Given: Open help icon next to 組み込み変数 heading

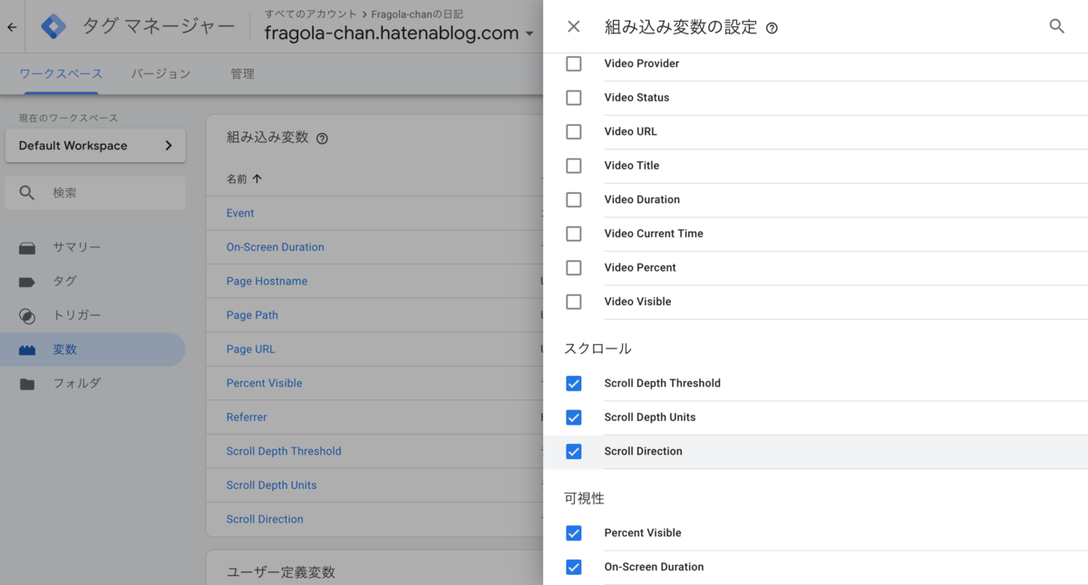Looking at the screenshot, I should (322, 139).
